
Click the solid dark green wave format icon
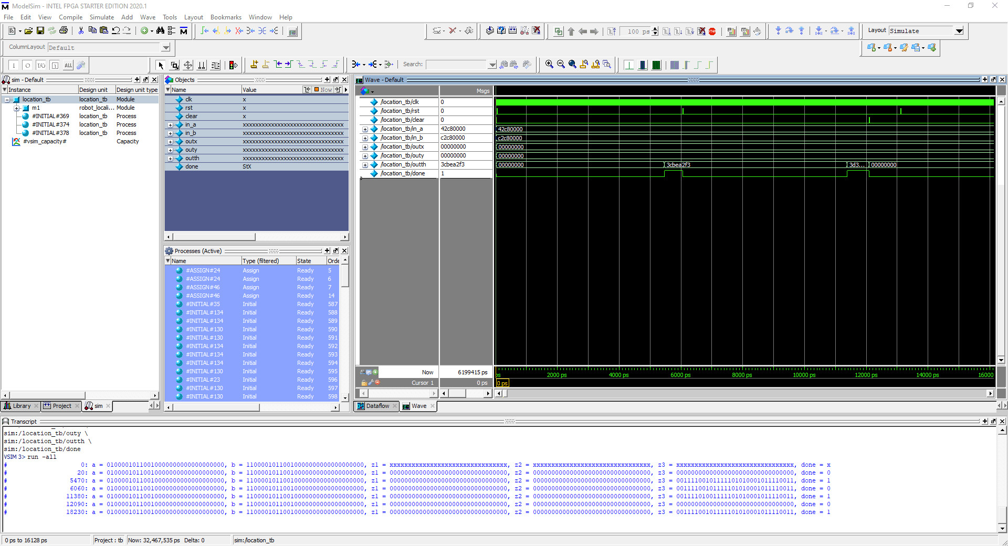(x=656, y=65)
